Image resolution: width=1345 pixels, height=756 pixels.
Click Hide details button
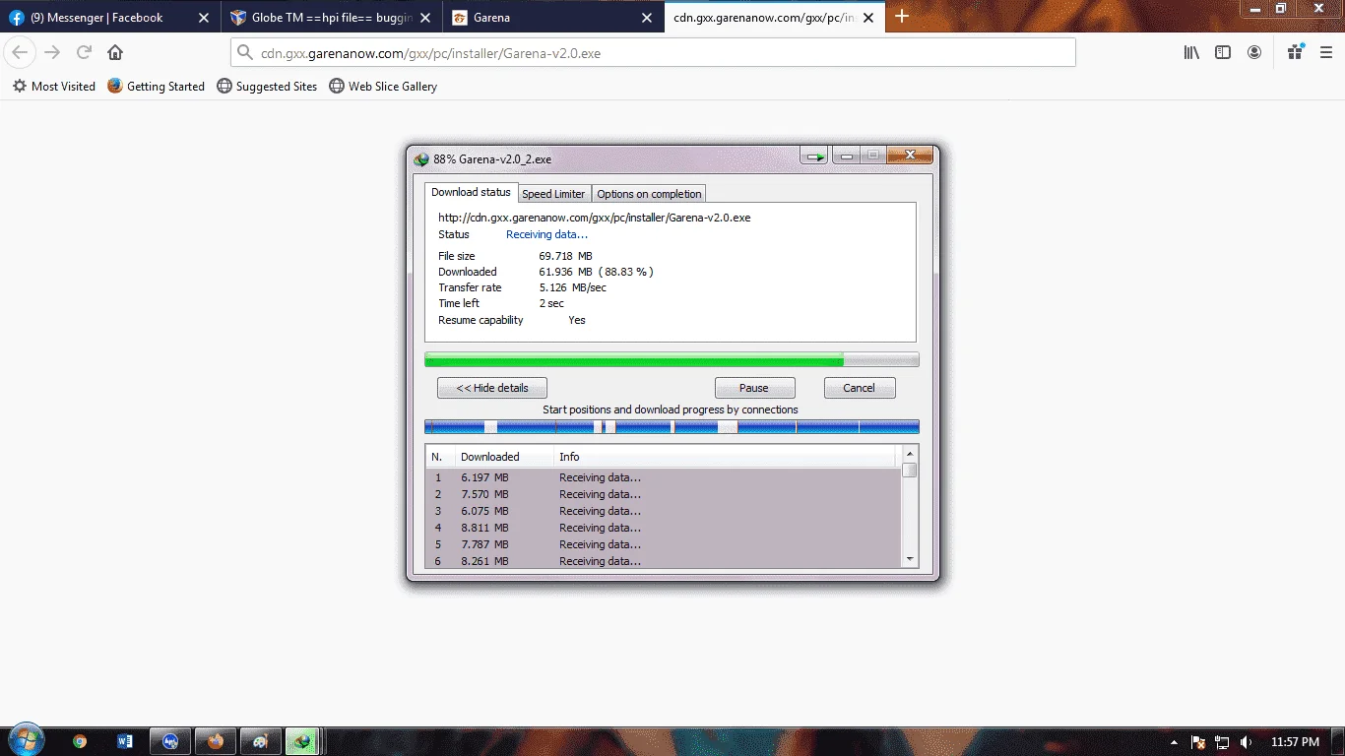(492, 388)
